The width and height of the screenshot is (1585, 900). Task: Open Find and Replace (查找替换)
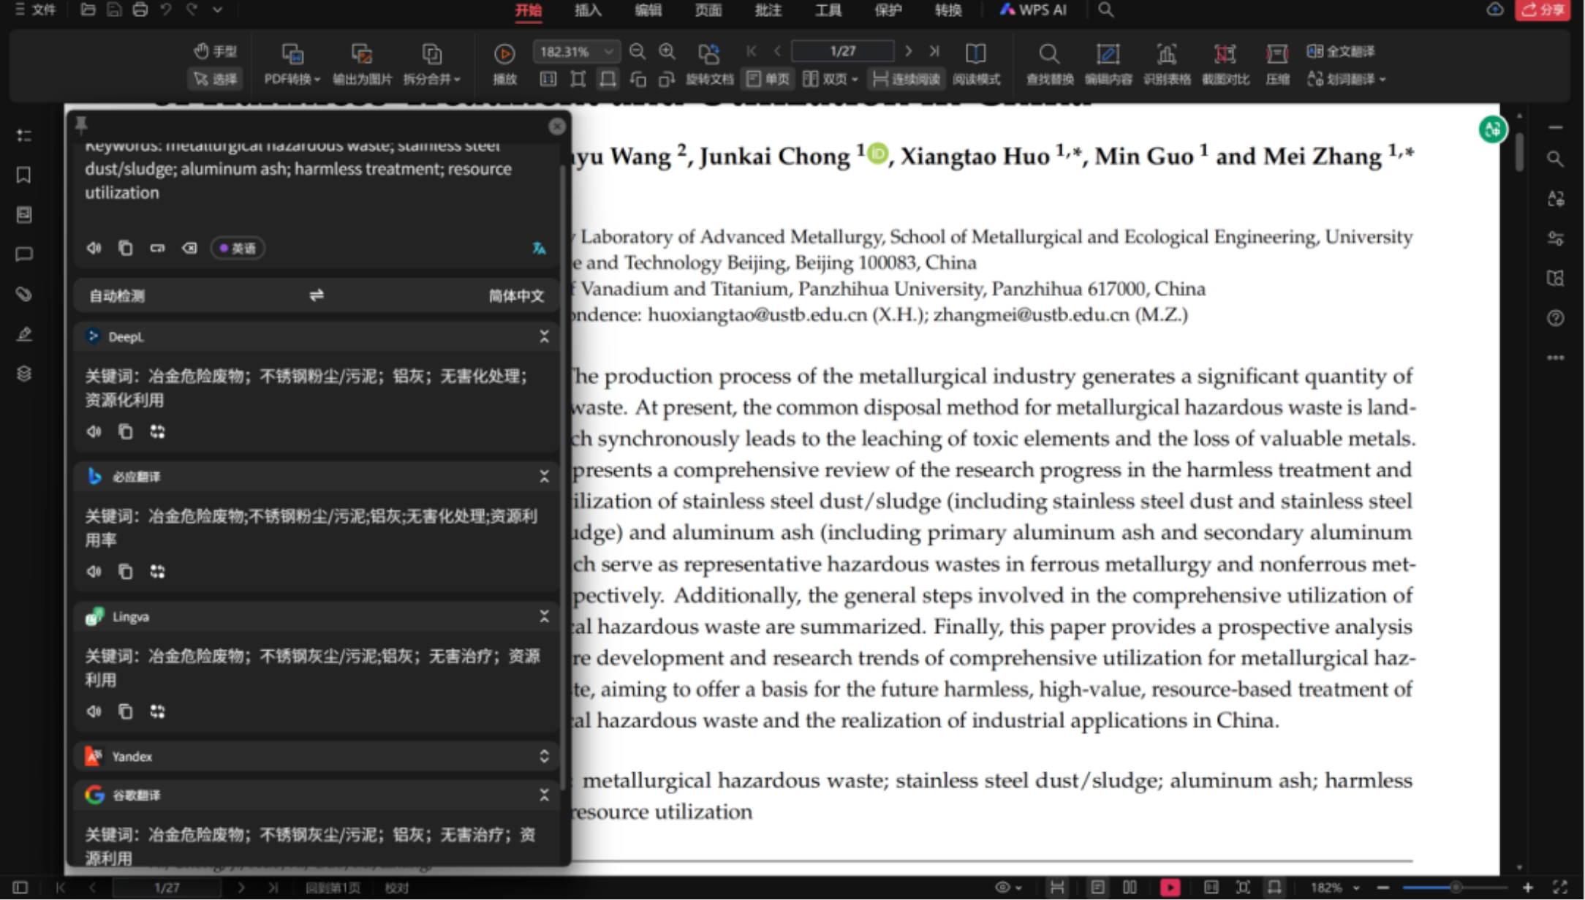tap(1049, 64)
